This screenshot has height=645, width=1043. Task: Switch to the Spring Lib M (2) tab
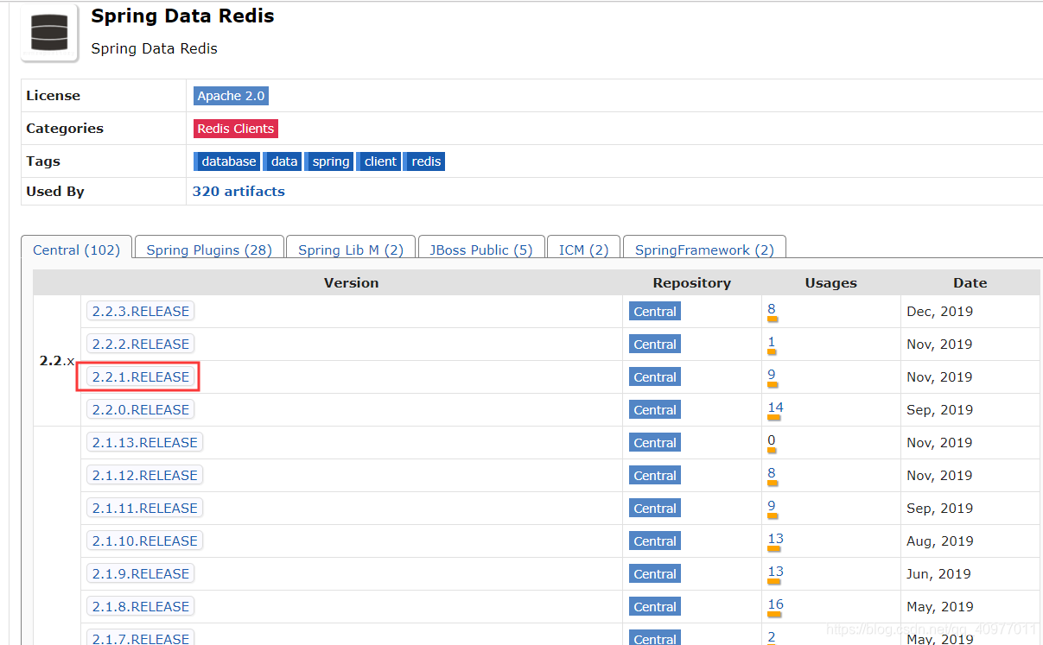351,250
